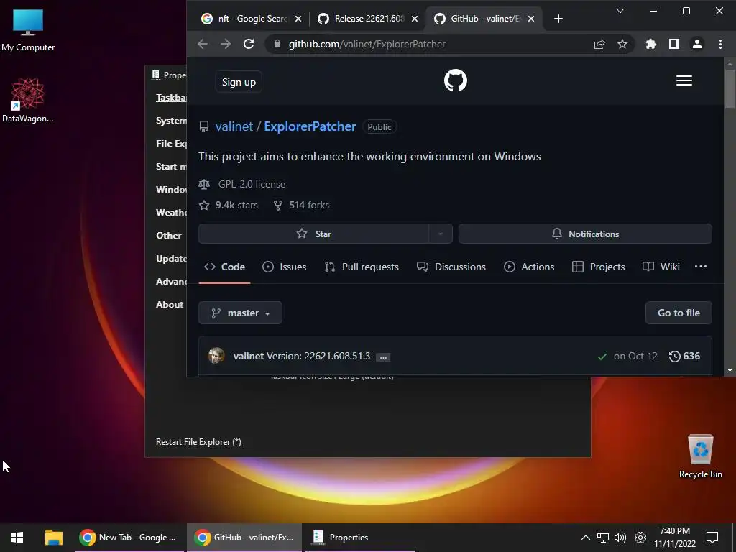Expand the Star button list dropdown
Image resolution: width=736 pixels, height=552 pixels.
(441, 234)
